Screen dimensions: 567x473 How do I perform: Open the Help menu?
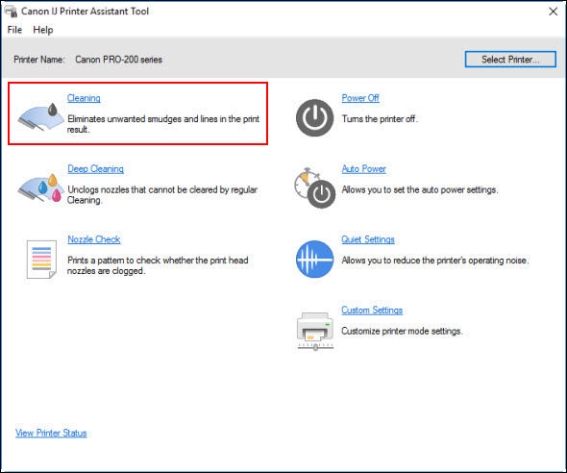[x=43, y=30]
